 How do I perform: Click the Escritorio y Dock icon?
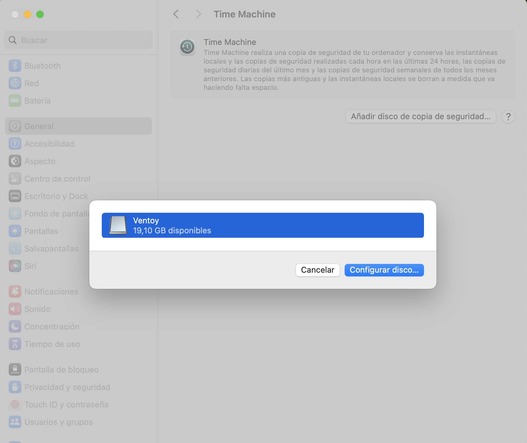pos(15,196)
